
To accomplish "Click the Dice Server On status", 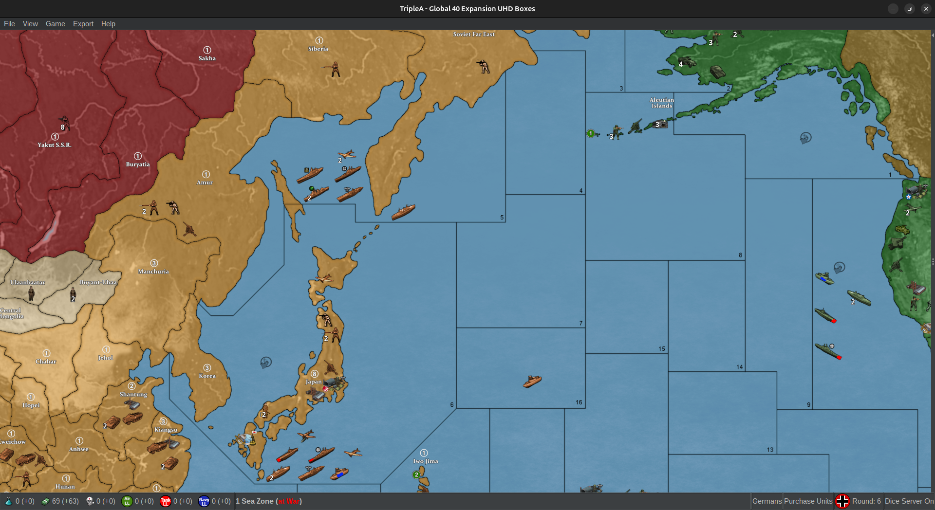I will tap(909, 501).
